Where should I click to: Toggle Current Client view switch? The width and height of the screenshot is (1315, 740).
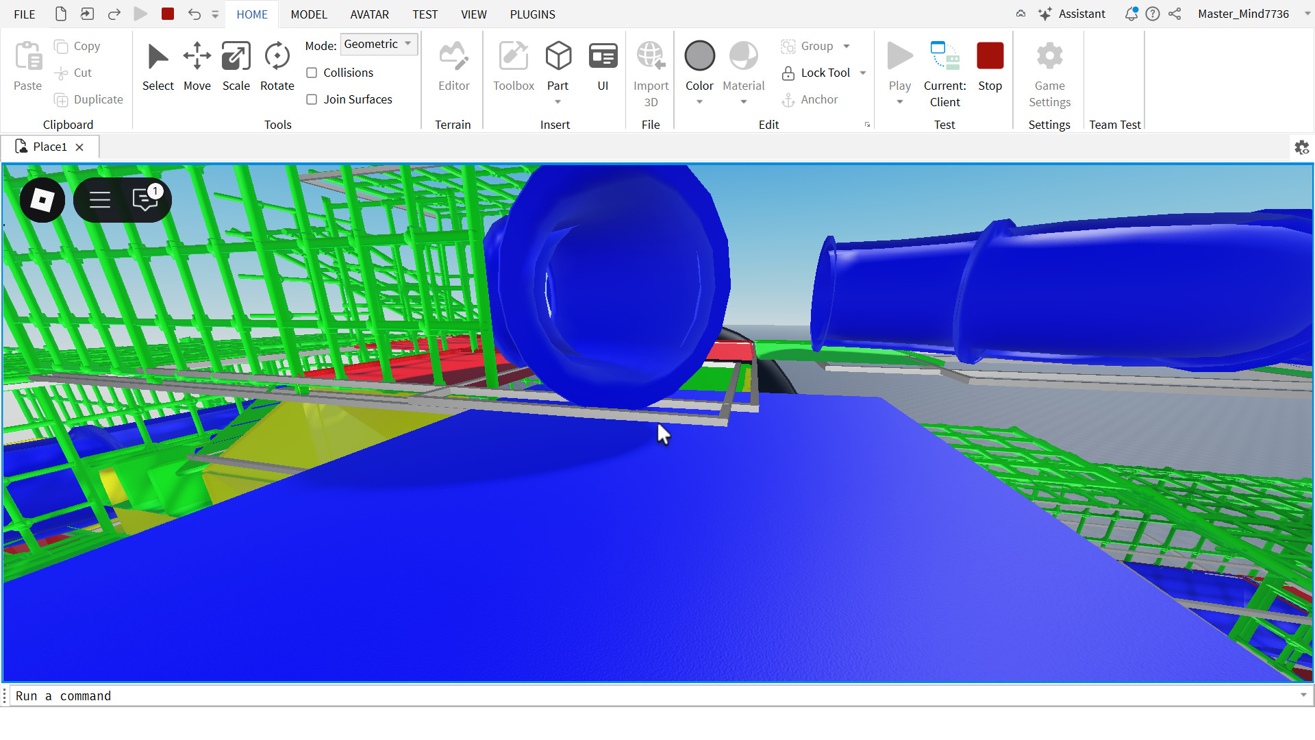[x=944, y=72]
